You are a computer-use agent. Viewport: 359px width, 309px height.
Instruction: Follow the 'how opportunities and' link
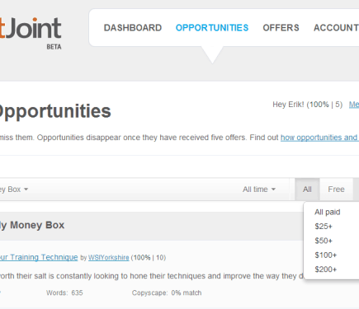click(x=319, y=138)
